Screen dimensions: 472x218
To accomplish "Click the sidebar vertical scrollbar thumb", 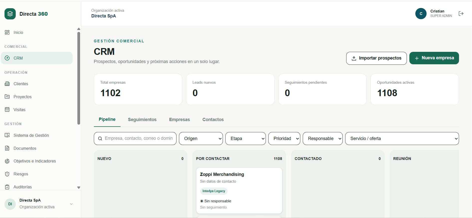I will pyautogui.click(x=79, y=78).
